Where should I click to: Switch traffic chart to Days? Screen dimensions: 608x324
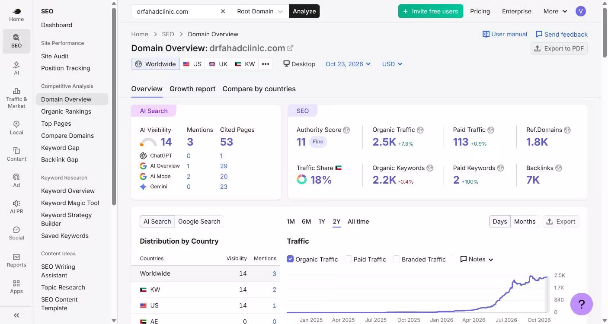[500, 222]
